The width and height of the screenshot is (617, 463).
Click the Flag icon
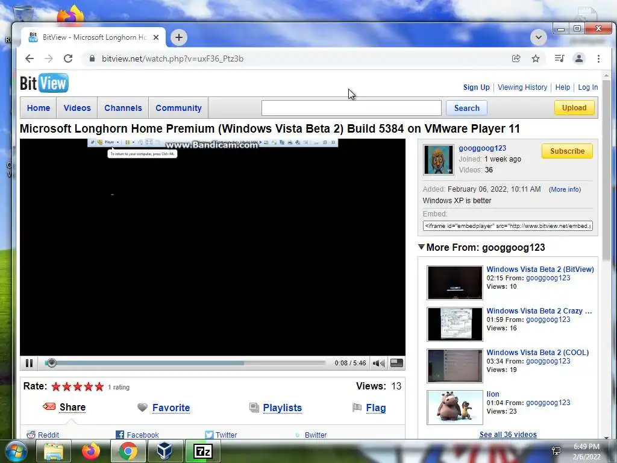357,408
